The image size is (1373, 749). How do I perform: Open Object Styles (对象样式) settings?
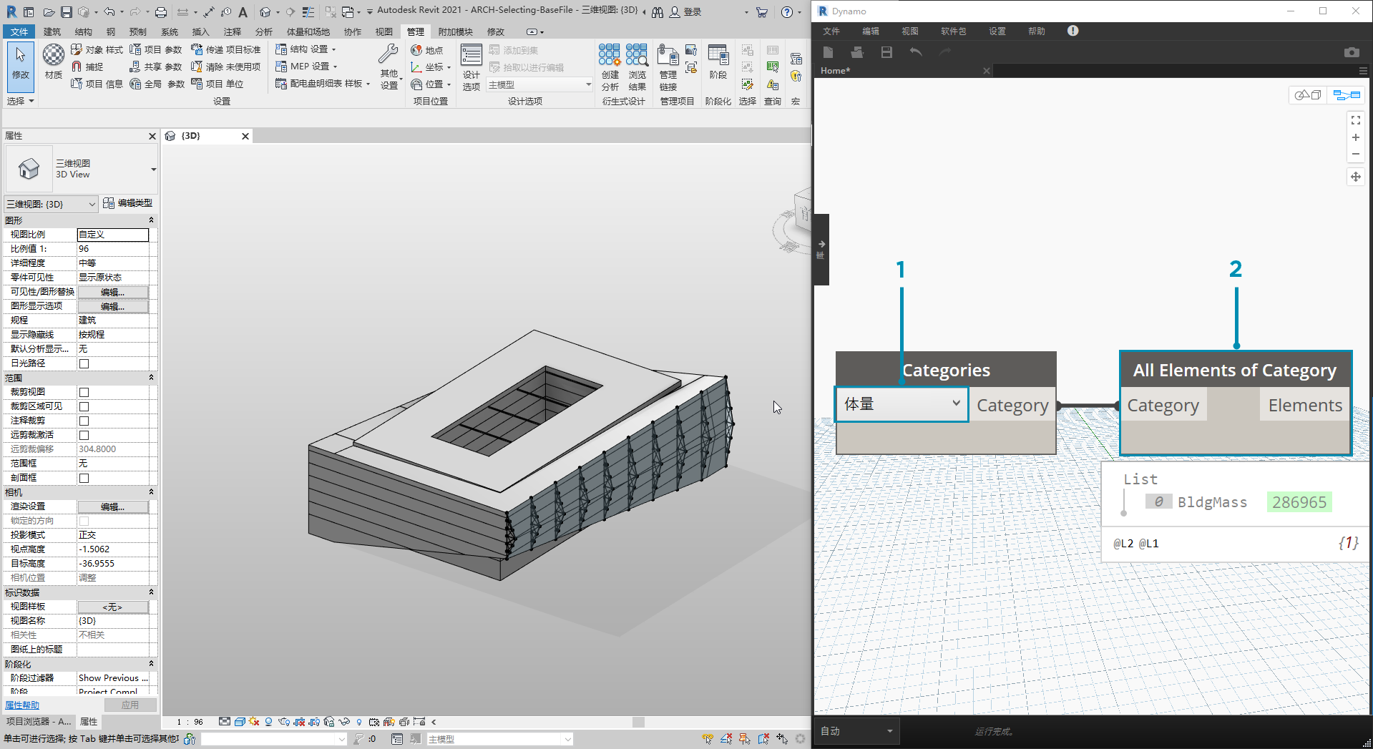coord(97,49)
